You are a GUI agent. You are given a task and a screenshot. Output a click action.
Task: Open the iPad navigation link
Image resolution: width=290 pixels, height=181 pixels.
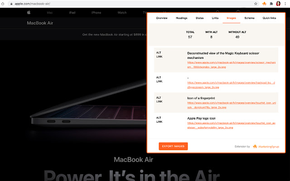pos(72,13)
